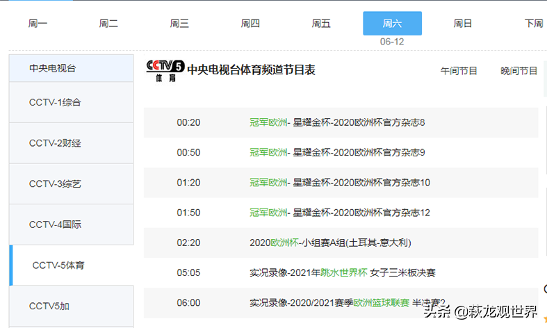This screenshot has width=547, height=328.
Task: Switch to the 周三 day tab
Action: tap(179, 24)
